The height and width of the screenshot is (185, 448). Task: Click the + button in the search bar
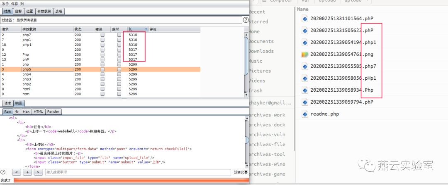click(27, 172)
